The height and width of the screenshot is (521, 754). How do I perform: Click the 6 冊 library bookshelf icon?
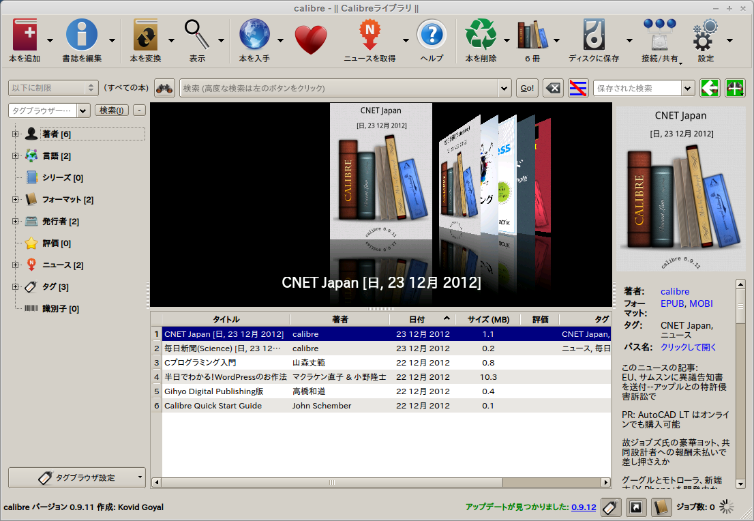pyautogui.click(x=532, y=35)
